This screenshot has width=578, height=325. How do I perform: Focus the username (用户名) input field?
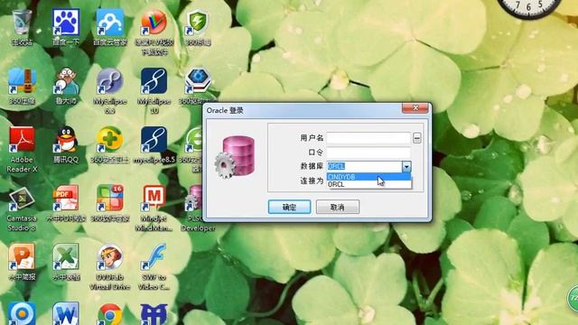(368, 138)
